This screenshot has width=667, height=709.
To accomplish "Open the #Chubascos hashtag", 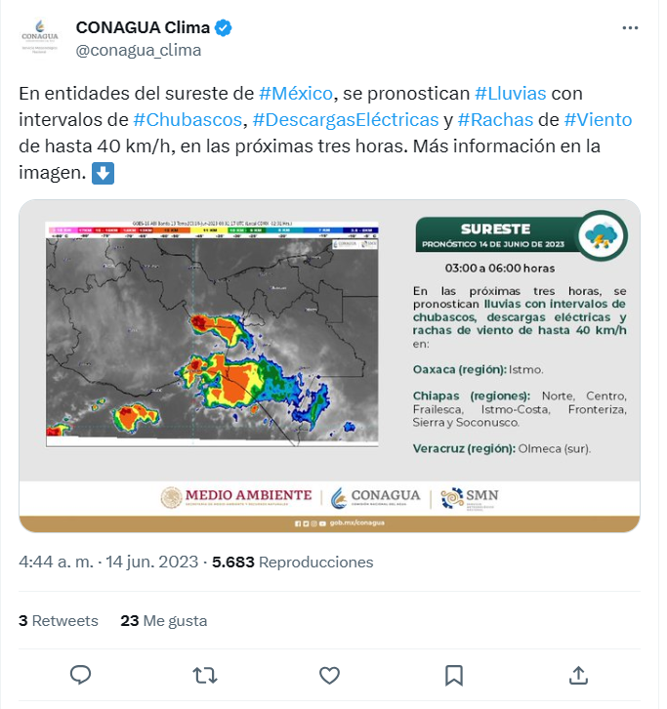I will click(188, 121).
